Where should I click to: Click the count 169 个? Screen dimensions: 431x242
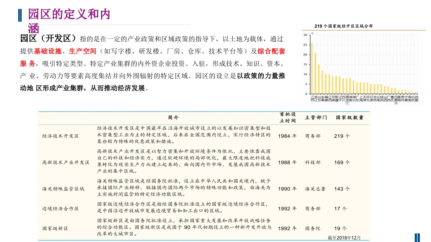(342, 162)
